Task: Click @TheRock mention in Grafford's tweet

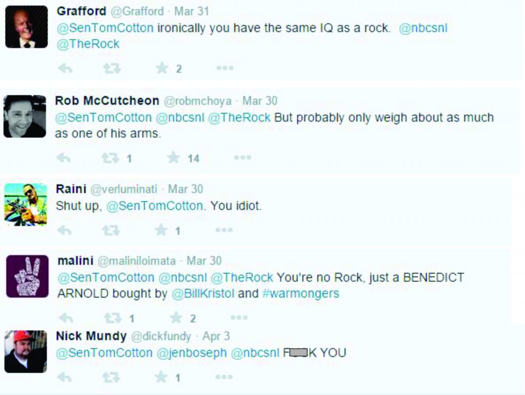Action: pyautogui.click(x=88, y=44)
